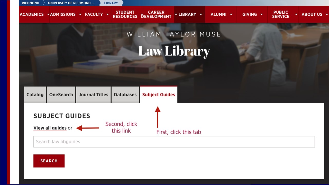Viewport: 329px width, 185px height.
Task: Open the Public Service menu
Action: [x=281, y=14]
